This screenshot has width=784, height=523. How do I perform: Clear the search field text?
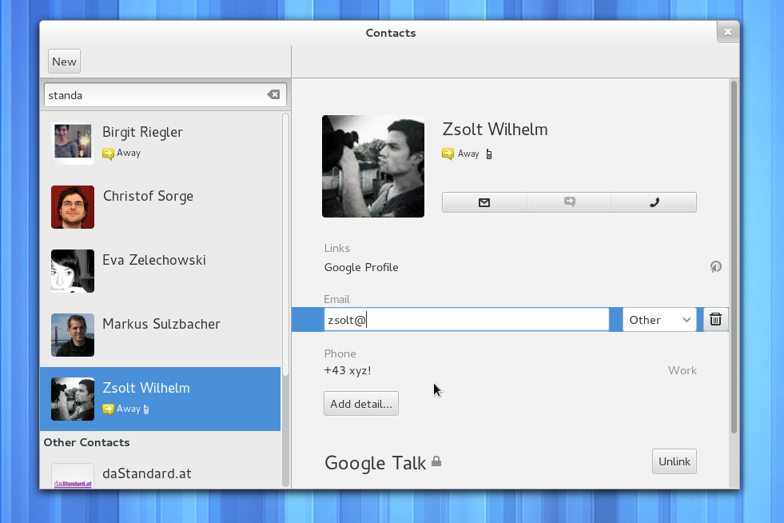pyautogui.click(x=273, y=94)
